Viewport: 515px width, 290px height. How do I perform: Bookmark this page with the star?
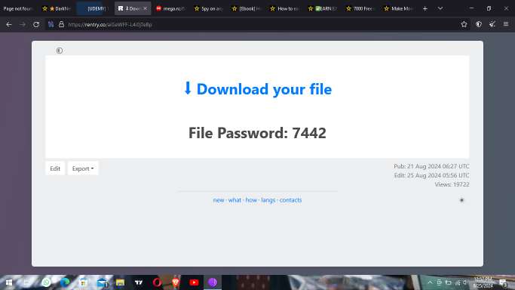point(464,24)
